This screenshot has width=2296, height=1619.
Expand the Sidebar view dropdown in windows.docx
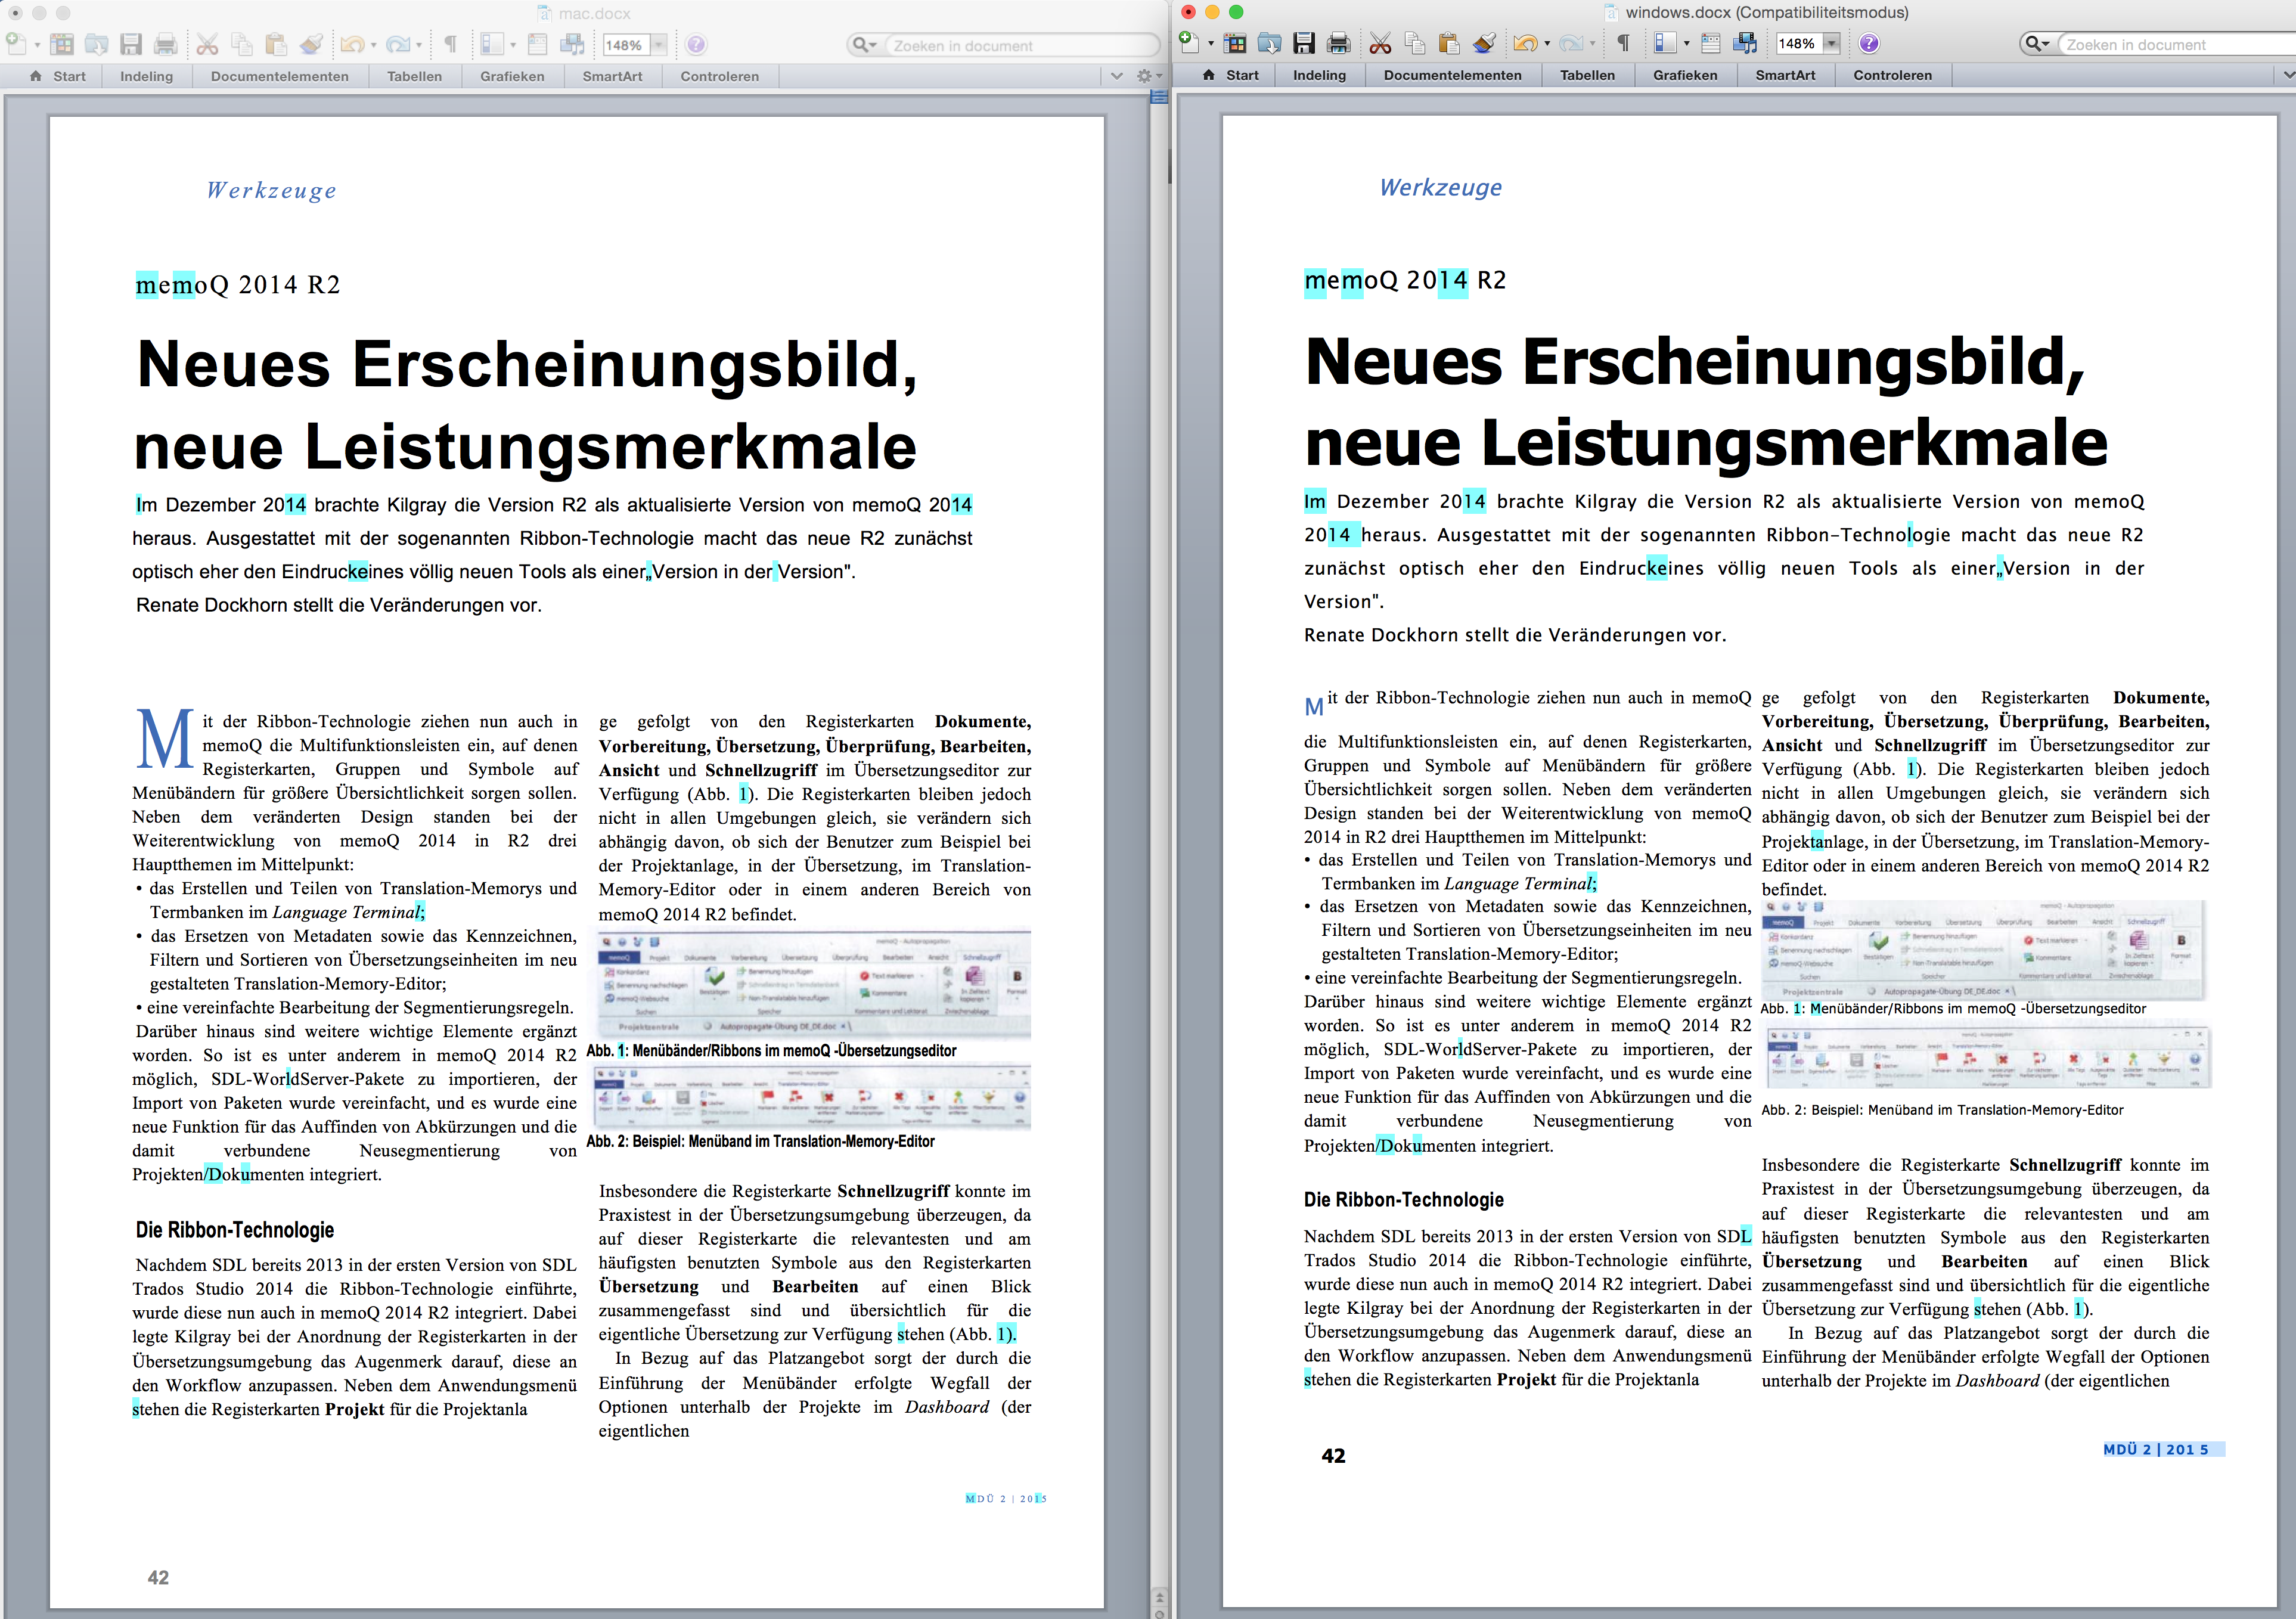click(1687, 43)
